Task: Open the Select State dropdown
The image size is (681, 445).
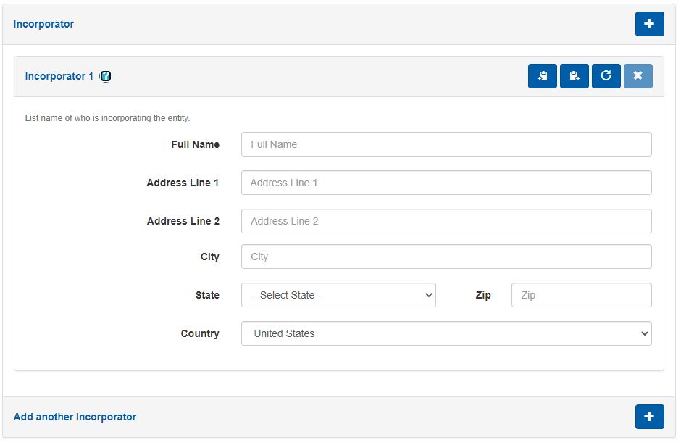Action: coord(338,295)
